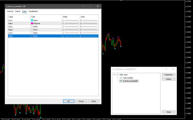The image size is (193, 120).
Task: Select the High2 label row
Action: pos(19,30)
